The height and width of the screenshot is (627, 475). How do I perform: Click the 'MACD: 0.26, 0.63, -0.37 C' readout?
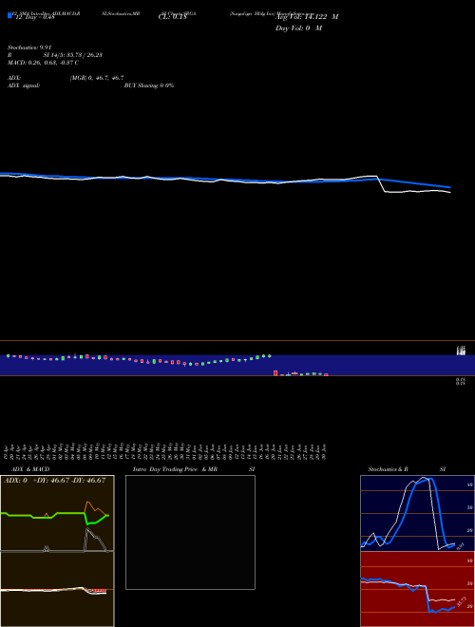43,63
